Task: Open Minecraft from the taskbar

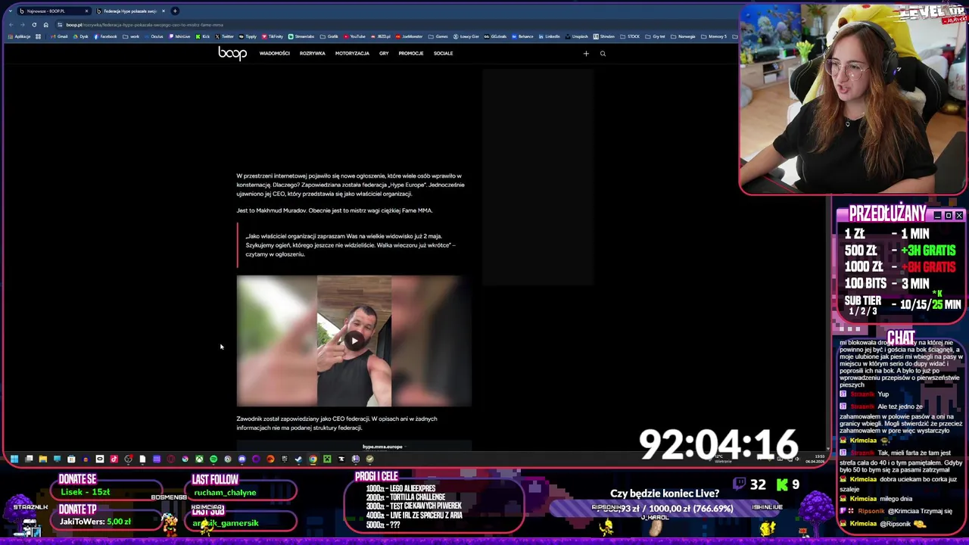Action: coord(327,459)
